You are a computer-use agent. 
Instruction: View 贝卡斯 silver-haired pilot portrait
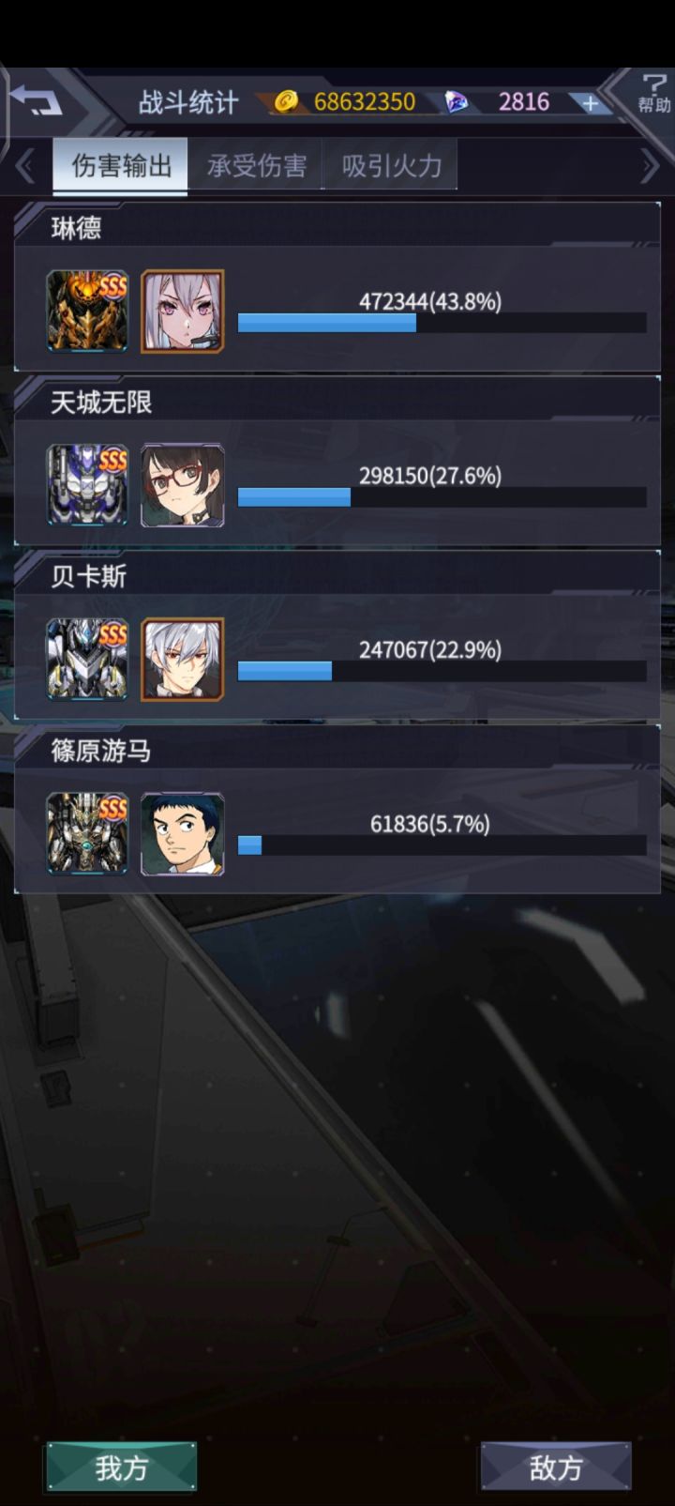pyautogui.click(x=183, y=659)
